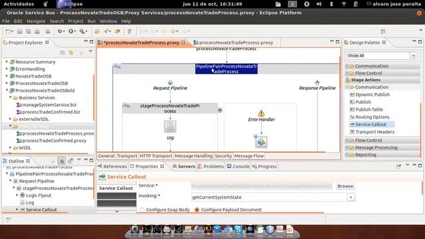
Task: Expand Resource Summary tree node
Action: tap(7, 62)
